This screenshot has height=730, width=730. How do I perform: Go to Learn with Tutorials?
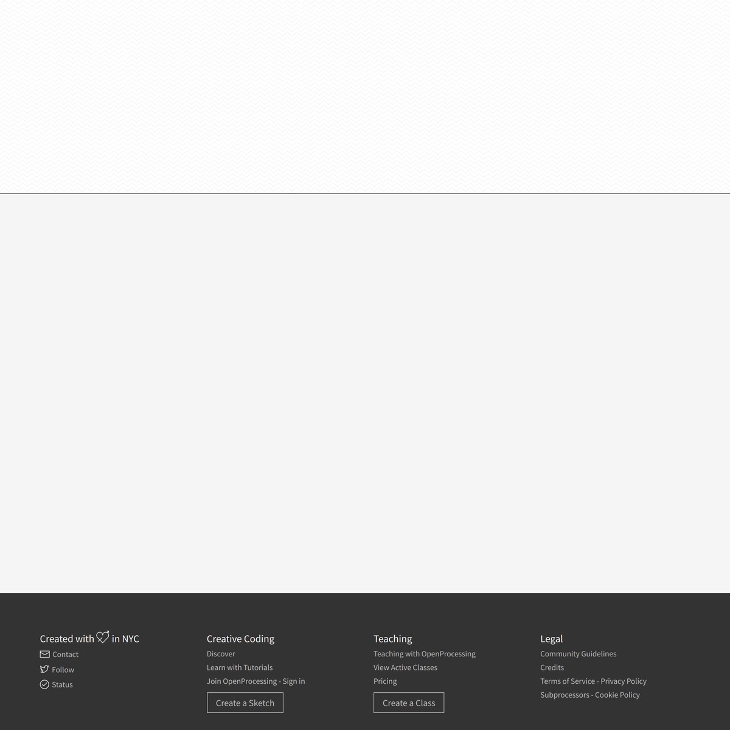(x=240, y=667)
